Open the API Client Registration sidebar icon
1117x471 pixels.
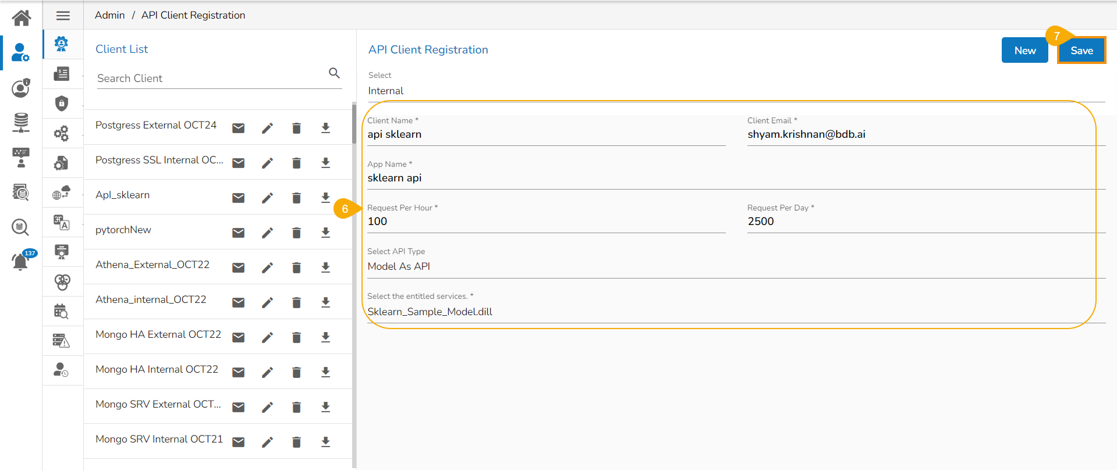(61, 44)
